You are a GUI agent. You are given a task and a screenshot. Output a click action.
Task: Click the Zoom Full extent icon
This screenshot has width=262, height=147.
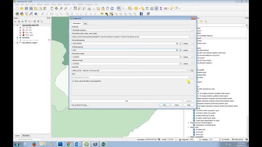75,8
